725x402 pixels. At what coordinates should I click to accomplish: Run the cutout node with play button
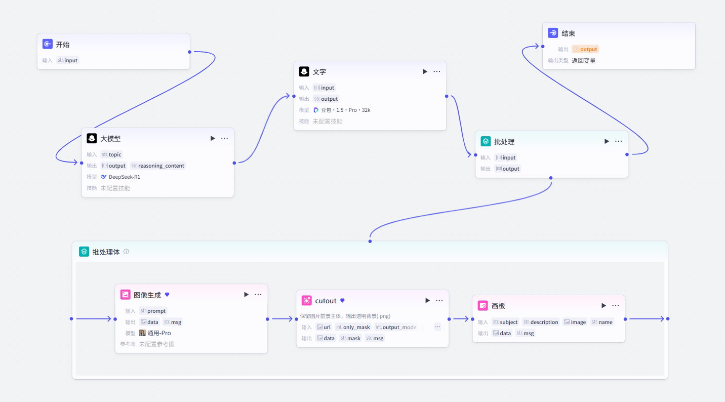tap(427, 300)
